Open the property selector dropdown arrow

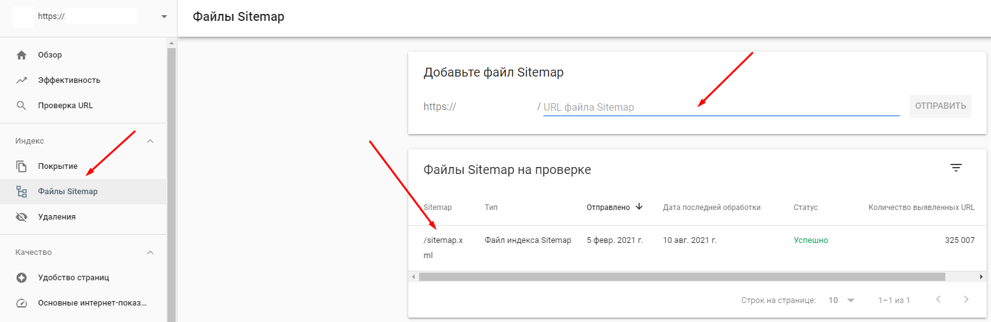click(164, 16)
